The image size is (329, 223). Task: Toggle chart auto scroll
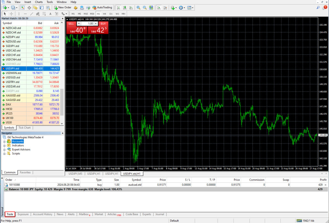pos(159,8)
